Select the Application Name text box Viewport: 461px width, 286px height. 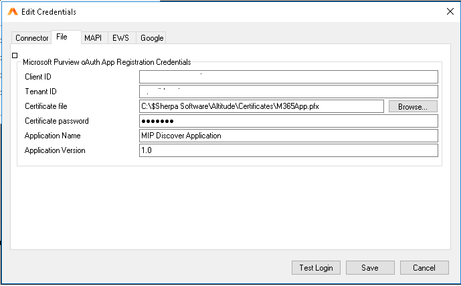pos(288,136)
